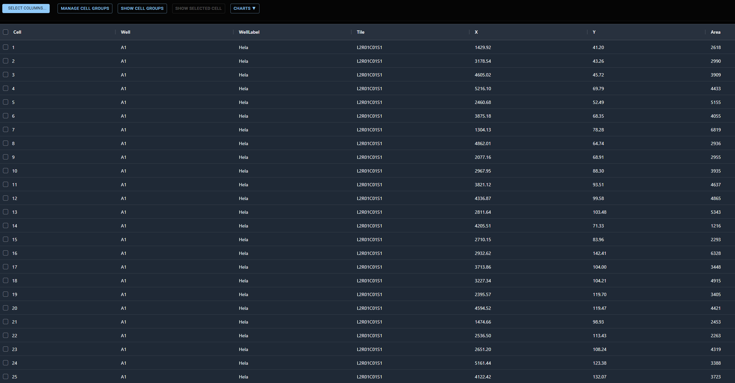Click the Select Columns button

[x=26, y=8]
